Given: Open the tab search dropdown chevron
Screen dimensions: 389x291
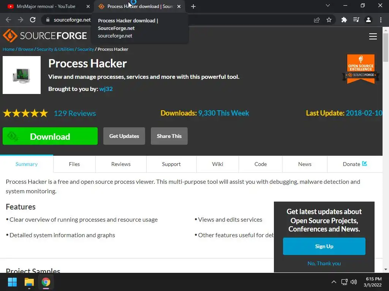Looking at the screenshot, I should (x=328, y=5).
